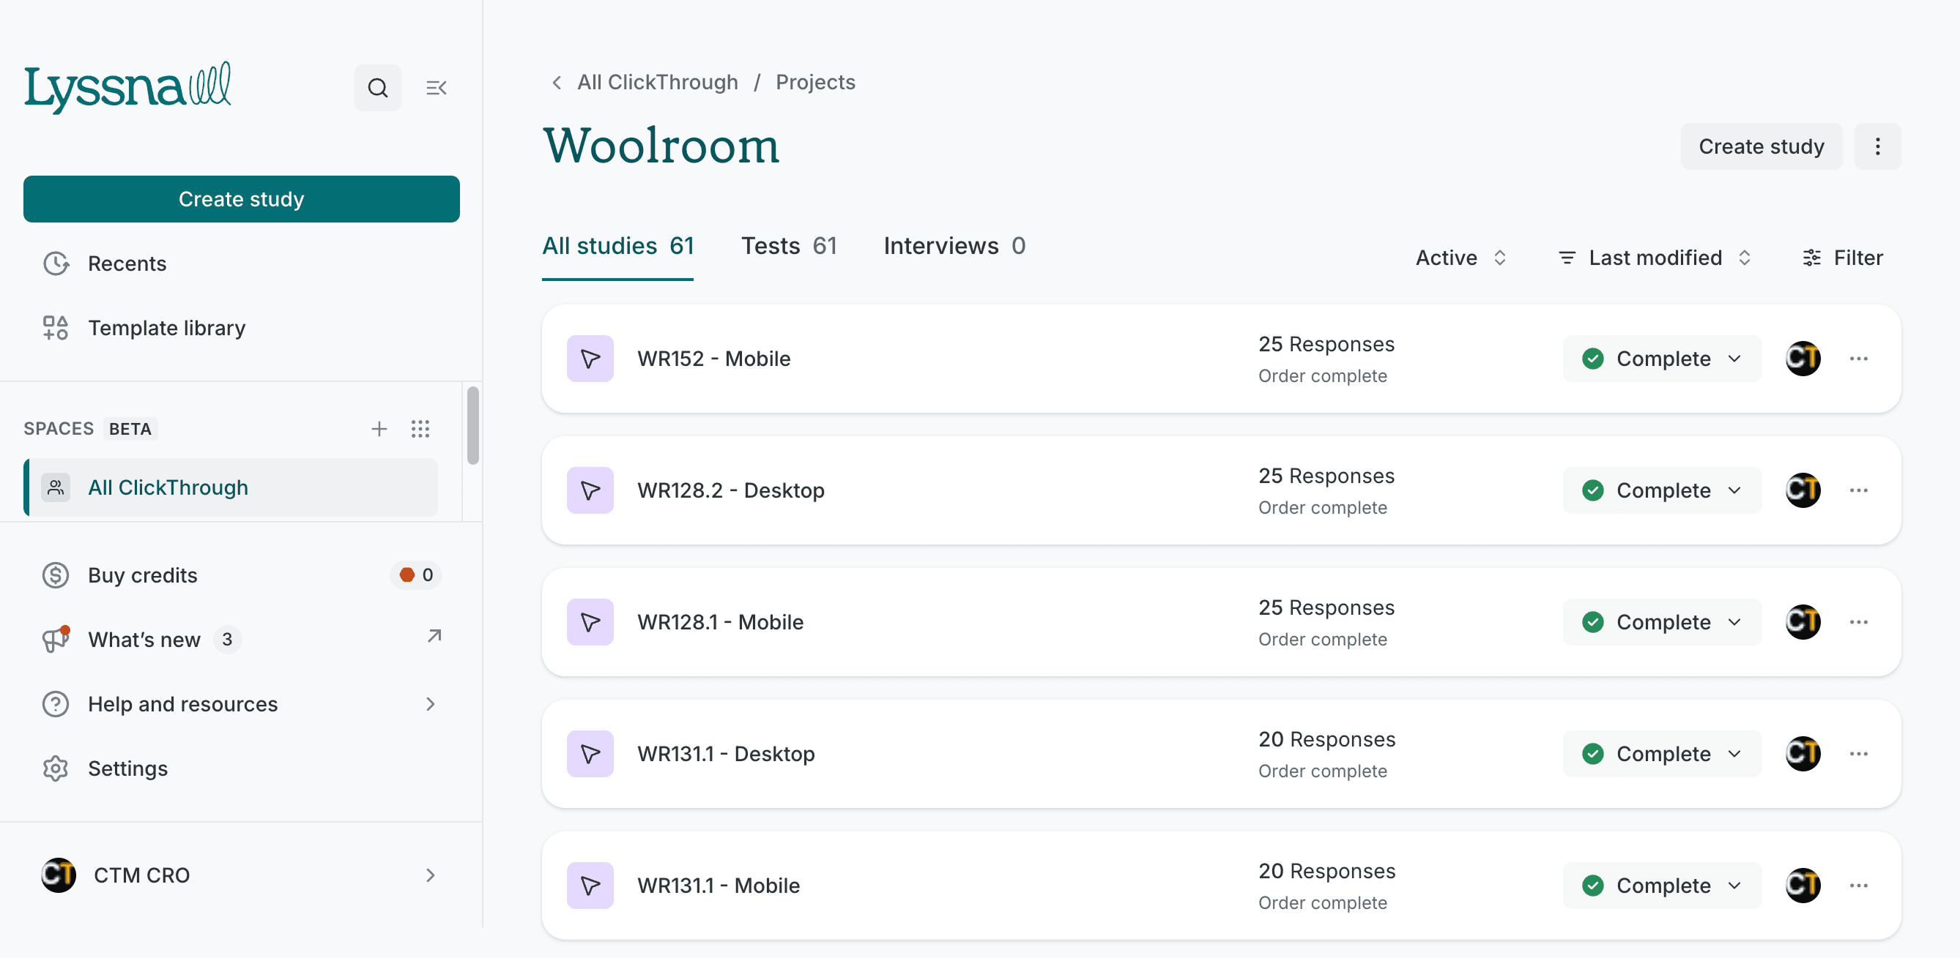The height and width of the screenshot is (958, 1960).
Task: Collapse the sidebar with the menu icon
Action: pyautogui.click(x=436, y=89)
